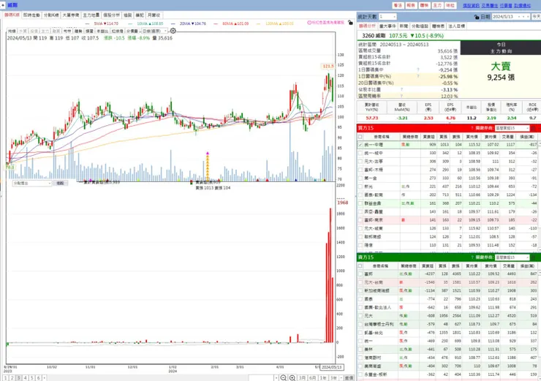Screen dimensions: 541x381
Task: Click the 永豐金-板橋 row
Action: 447,374
